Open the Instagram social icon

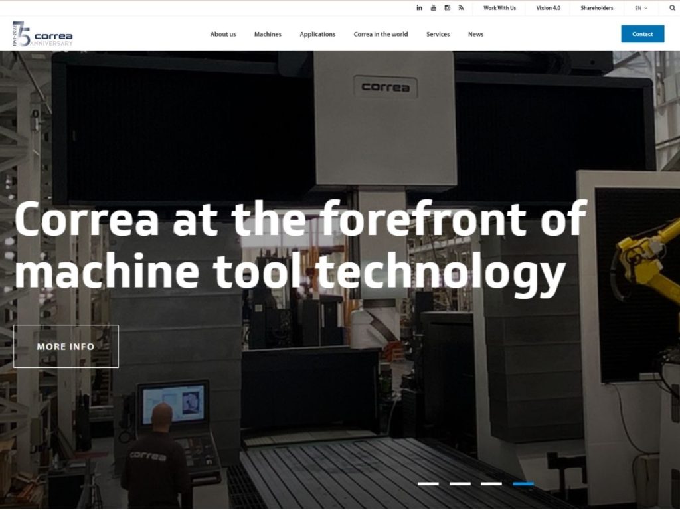447,8
